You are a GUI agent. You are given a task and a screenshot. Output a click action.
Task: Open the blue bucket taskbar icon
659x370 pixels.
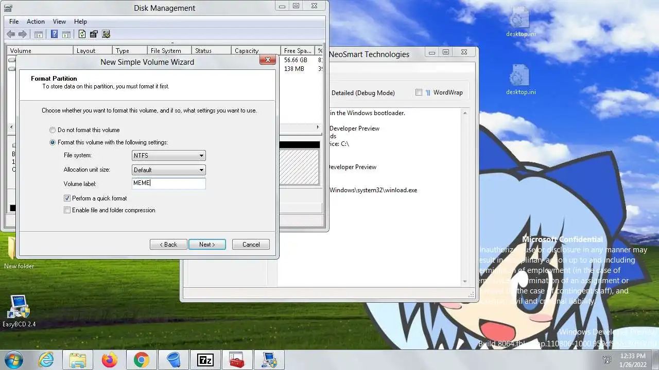(174, 360)
